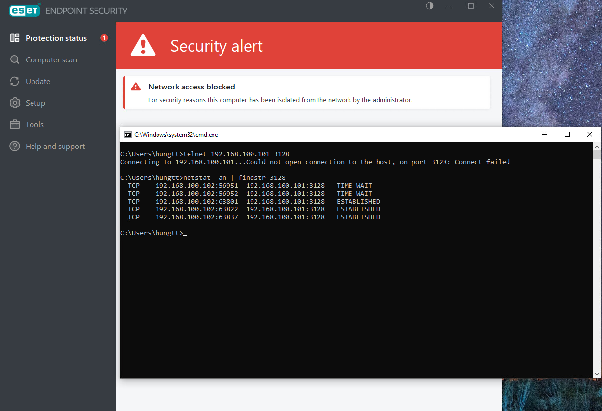Click the Network access blocked title
The width and height of the screenshot is (602, 411).
(191, 87)
